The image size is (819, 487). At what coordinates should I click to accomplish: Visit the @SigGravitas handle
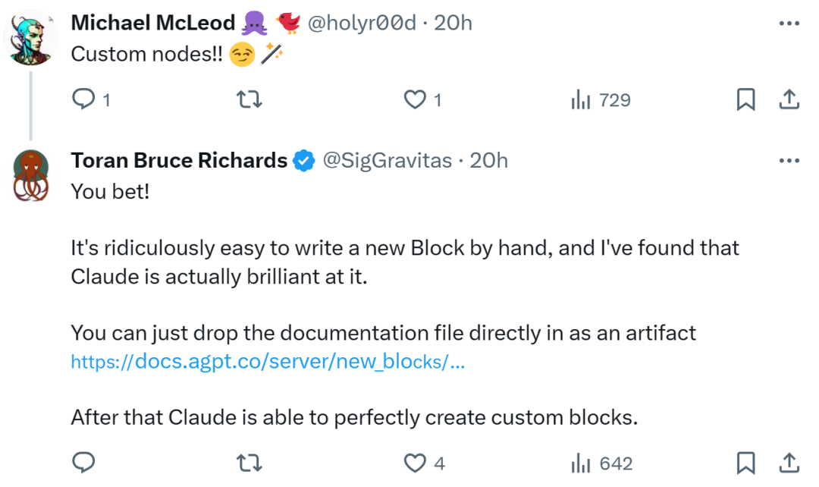[x=388, y=161]
